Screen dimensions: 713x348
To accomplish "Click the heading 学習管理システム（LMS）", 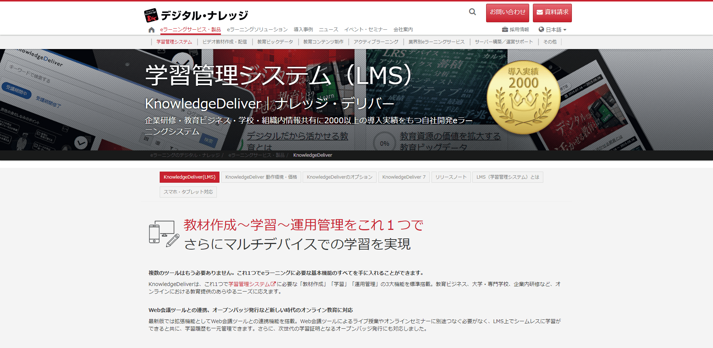I will pyautogui.click(x=279, y=75).
